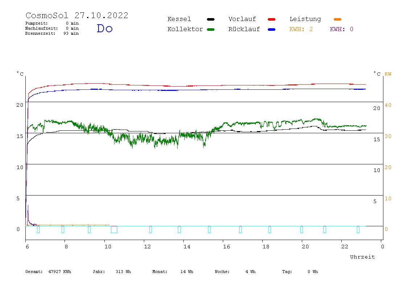Click the orange '20' KW axis tick
Screen dimensions: 416x294
click(388, 167)
